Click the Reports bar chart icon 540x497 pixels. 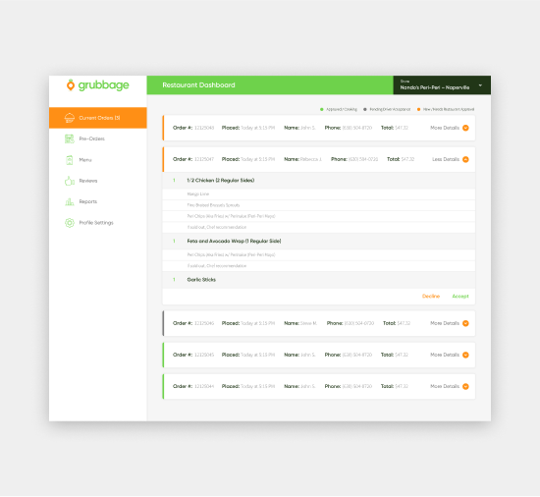[x=70, y=201]
